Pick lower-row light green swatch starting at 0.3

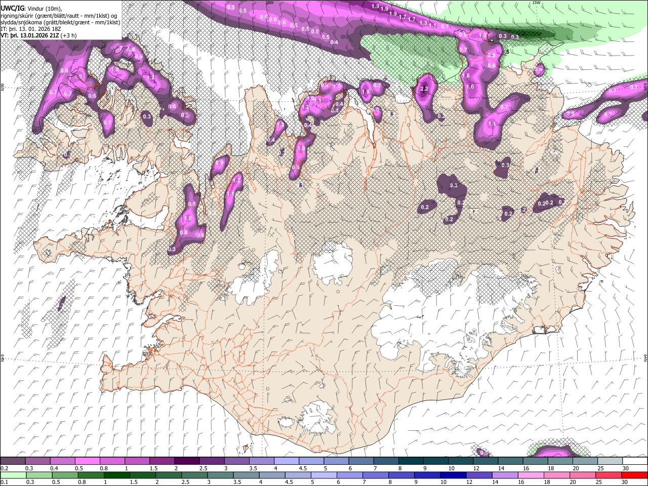tap(39, 475)
